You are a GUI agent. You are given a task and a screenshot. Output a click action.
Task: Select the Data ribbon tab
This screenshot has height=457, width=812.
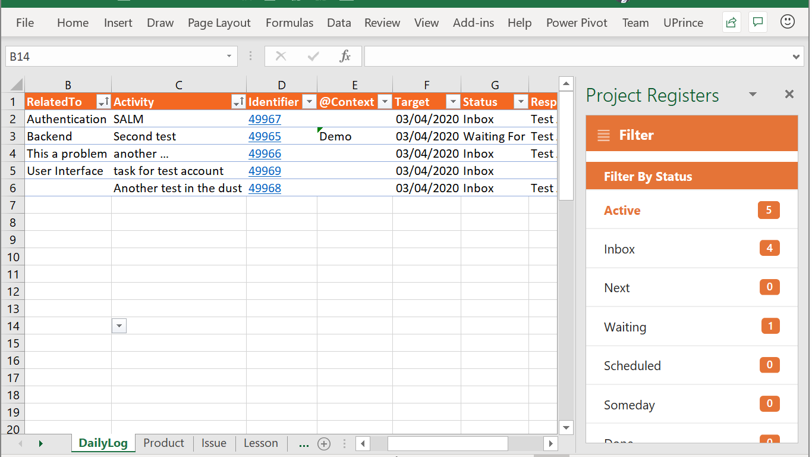coord(339,23)
